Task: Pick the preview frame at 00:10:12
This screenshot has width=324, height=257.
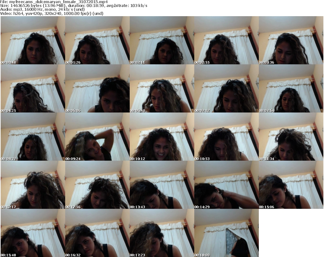Action: click(162, 137)
